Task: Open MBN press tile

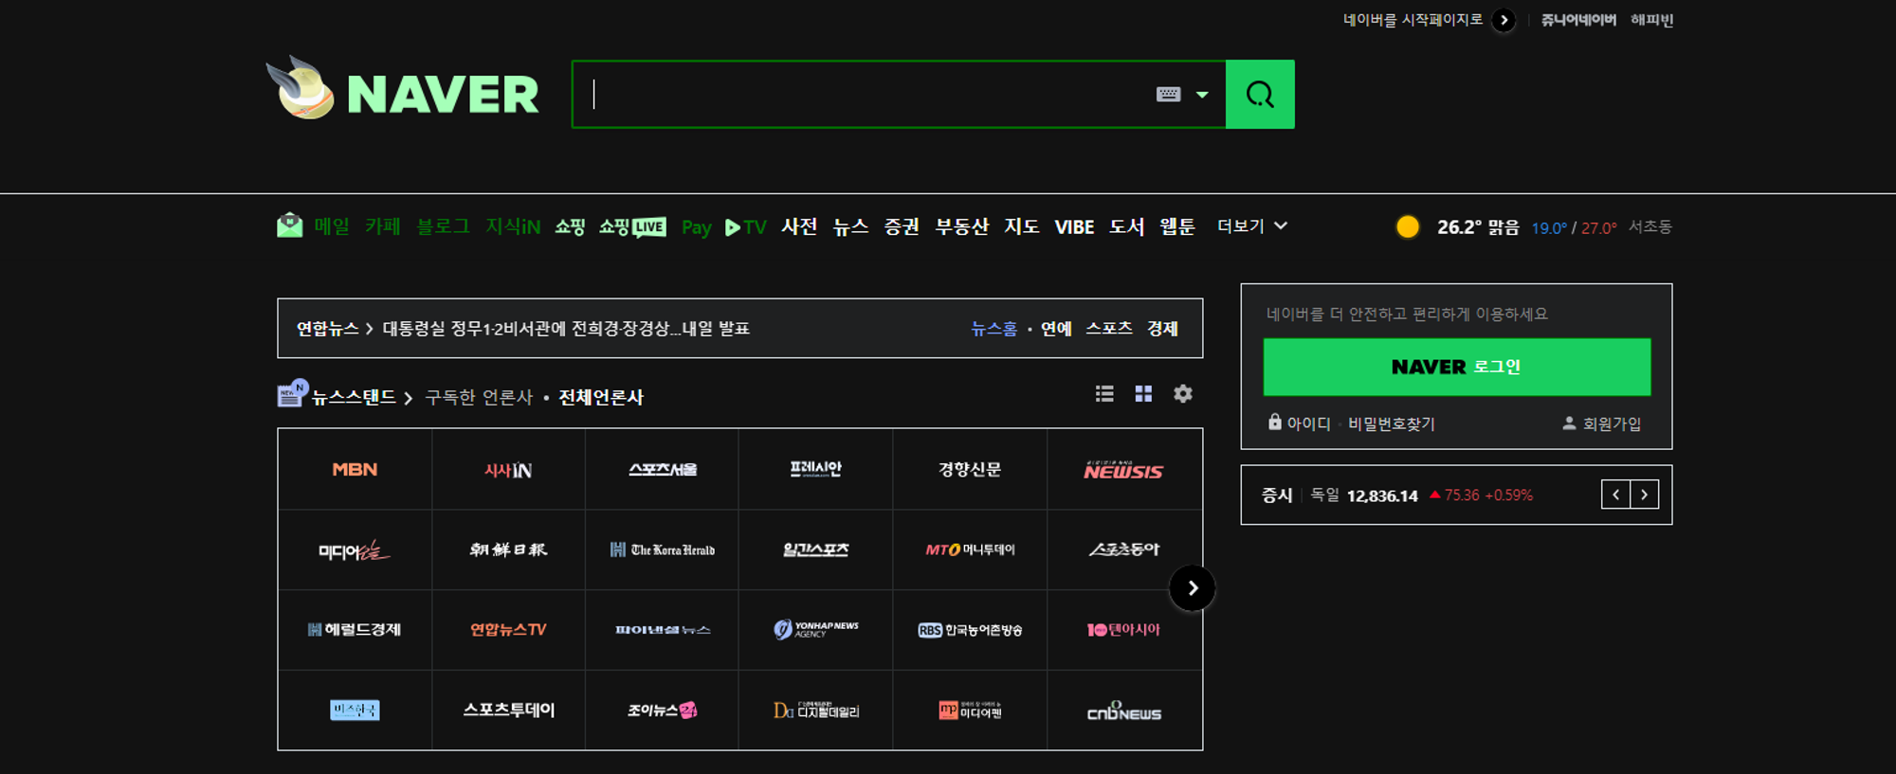Action: (355, 469)
